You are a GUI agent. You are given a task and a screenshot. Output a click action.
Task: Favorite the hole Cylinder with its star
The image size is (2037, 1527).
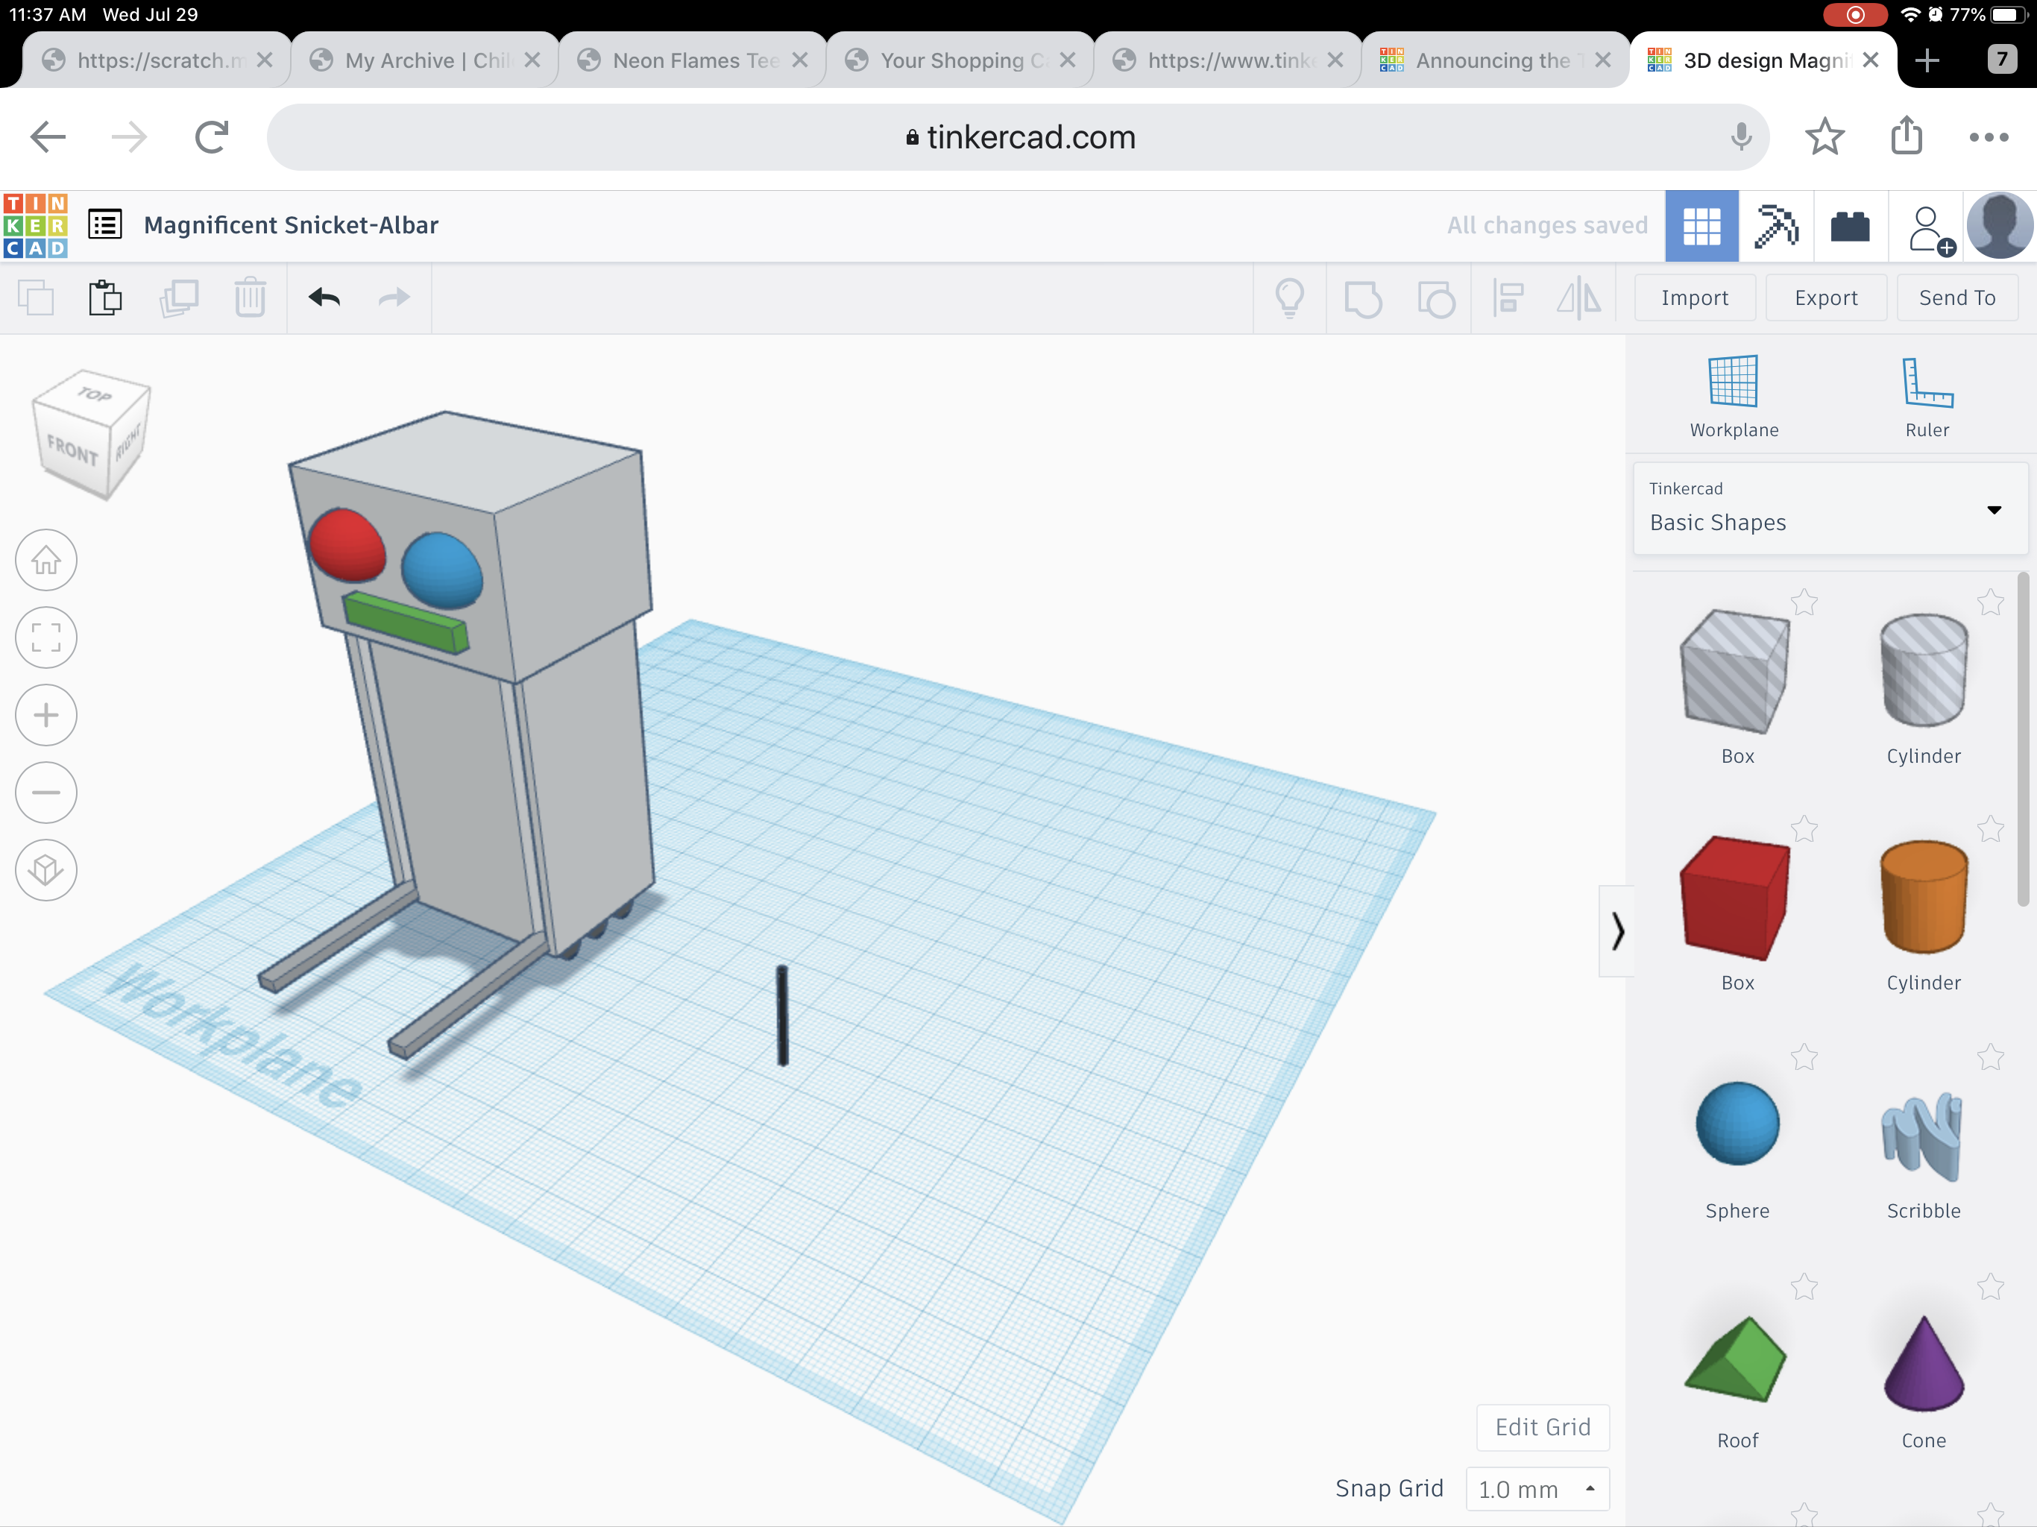1990,602
